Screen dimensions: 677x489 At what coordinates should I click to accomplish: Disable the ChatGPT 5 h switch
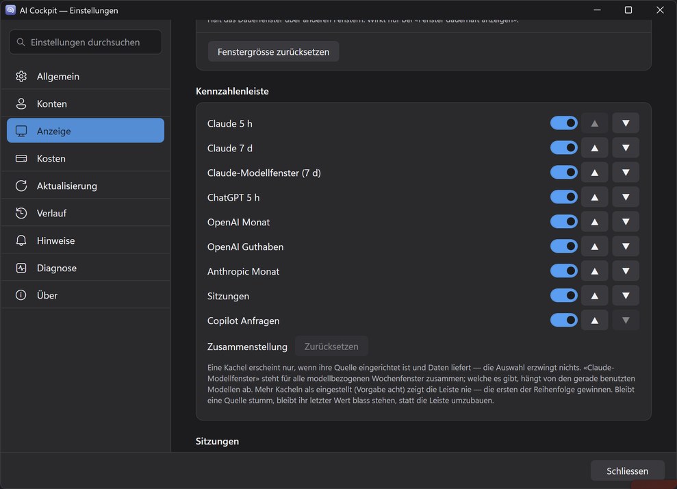[x=563, y=197]
